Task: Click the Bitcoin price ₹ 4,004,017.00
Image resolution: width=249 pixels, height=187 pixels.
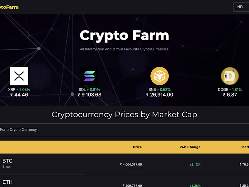Action: (x=131, y=165)
